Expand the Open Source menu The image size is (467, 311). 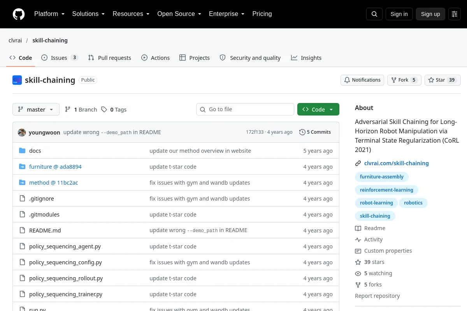[x=179, y=14]
